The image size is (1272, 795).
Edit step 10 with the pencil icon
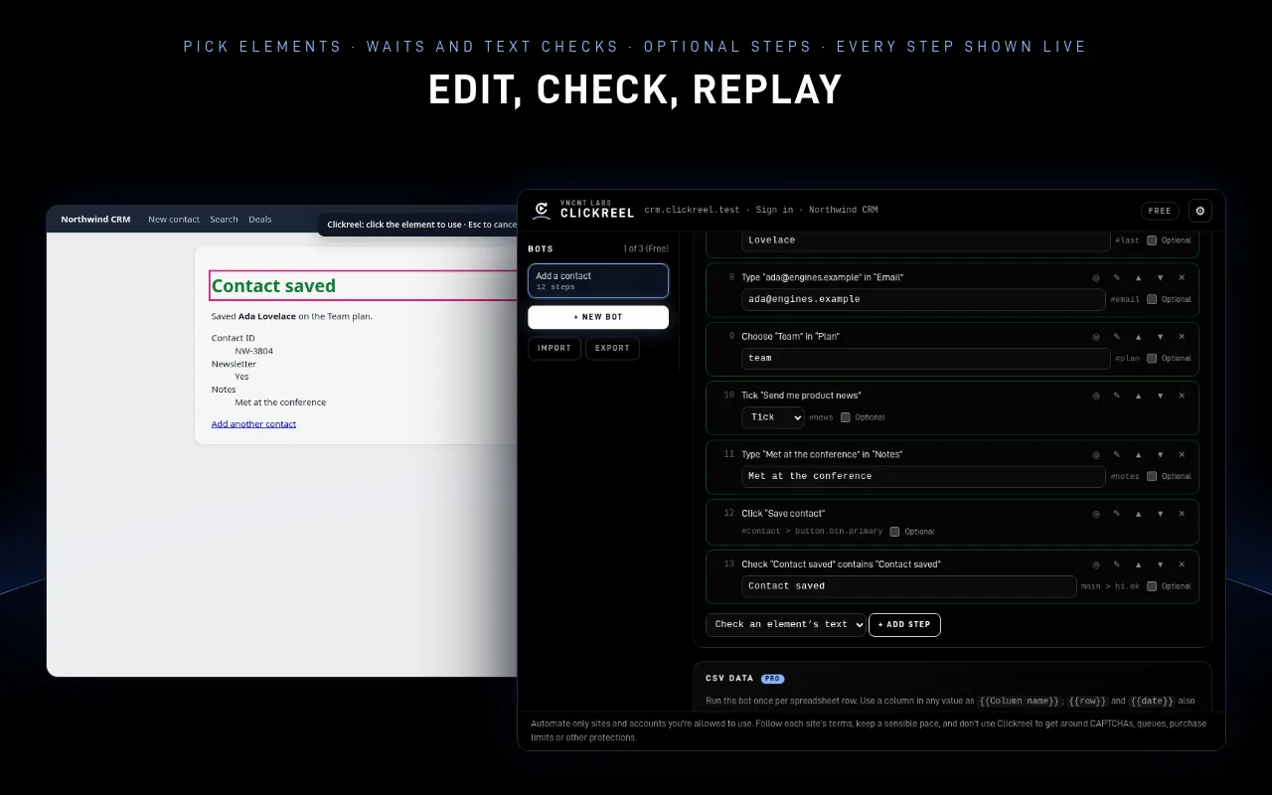point(1117,396)
